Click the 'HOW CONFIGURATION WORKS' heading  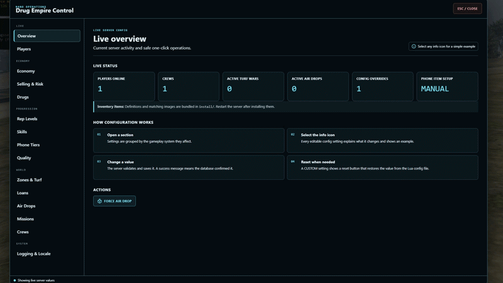(123, 122)
